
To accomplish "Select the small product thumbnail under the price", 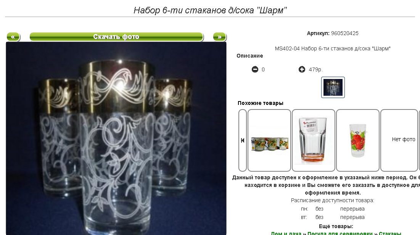I will click(333, 87).
